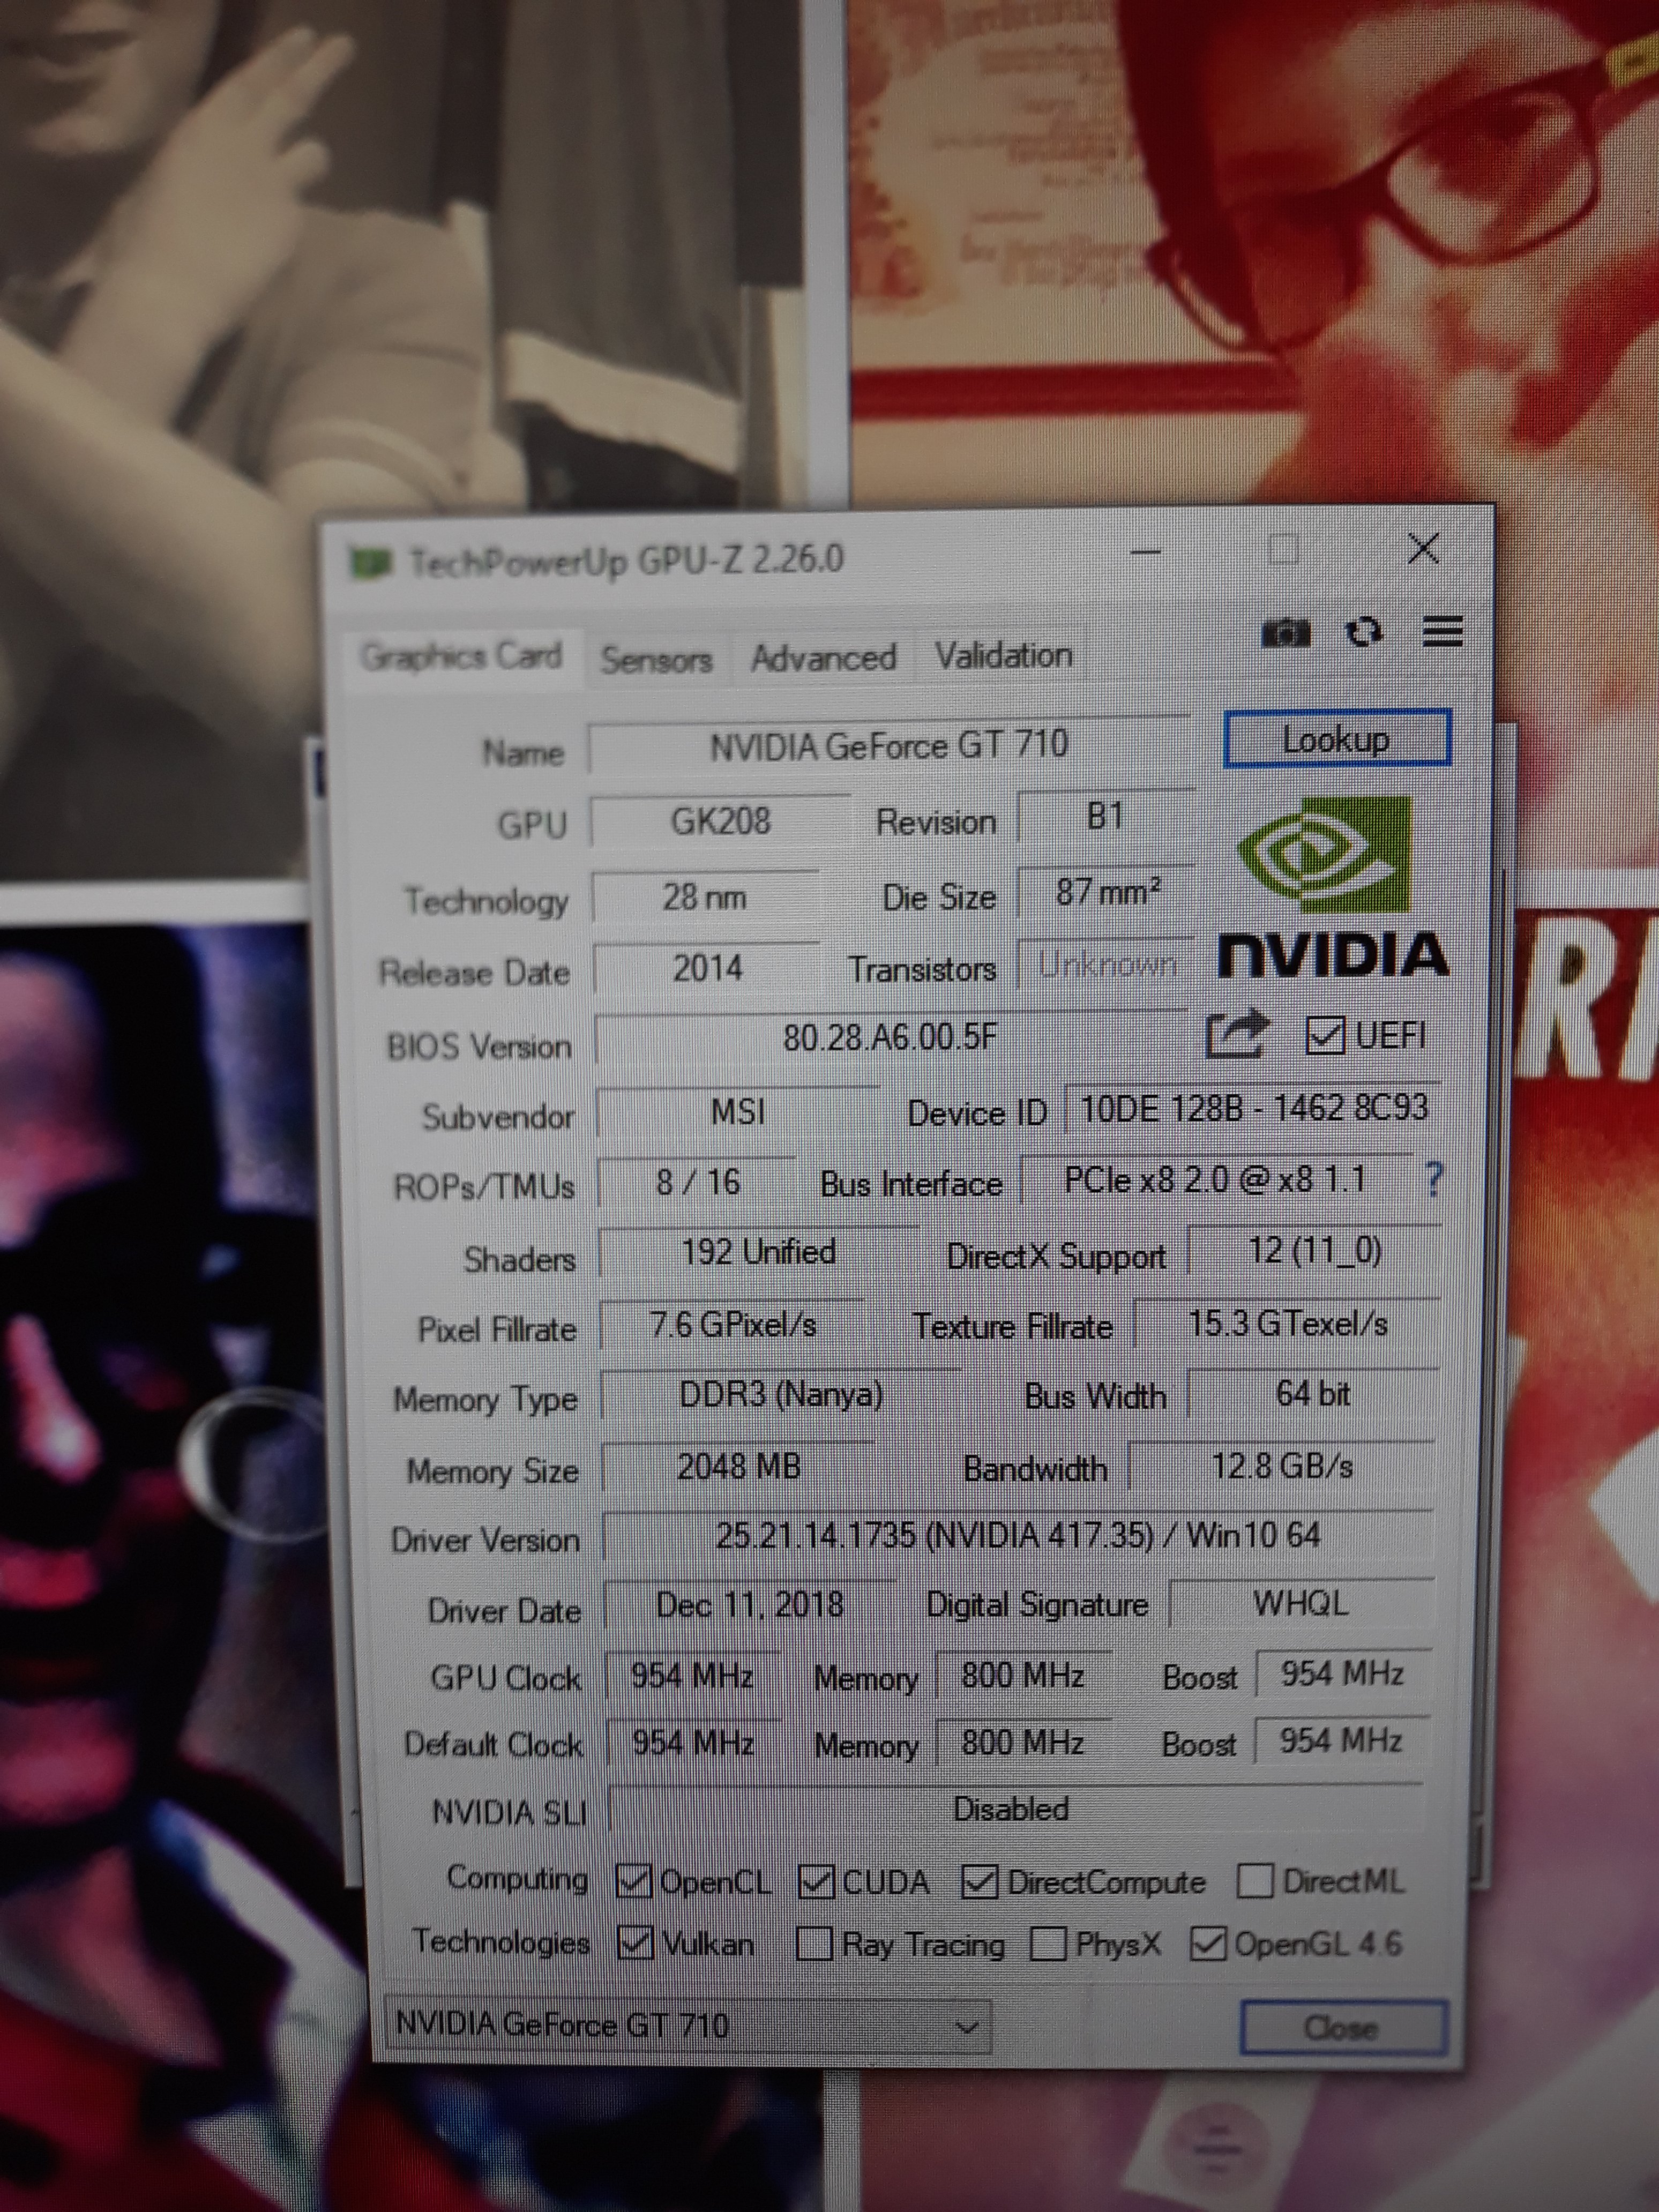Click the BIOS Version field

tap(890, 1038)
